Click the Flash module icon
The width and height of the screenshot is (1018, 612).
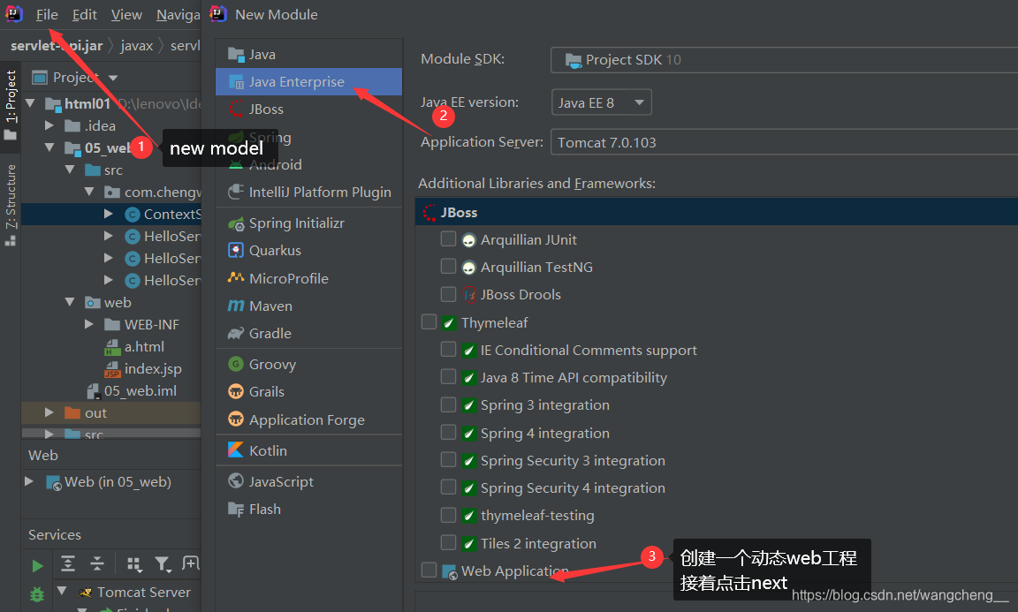point(236,509)
